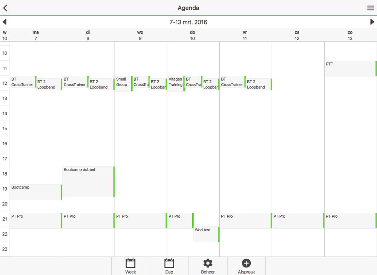Viewport: 377px width, 275px height.
Task: Select day header ma 7
Action: coord(35,35)
